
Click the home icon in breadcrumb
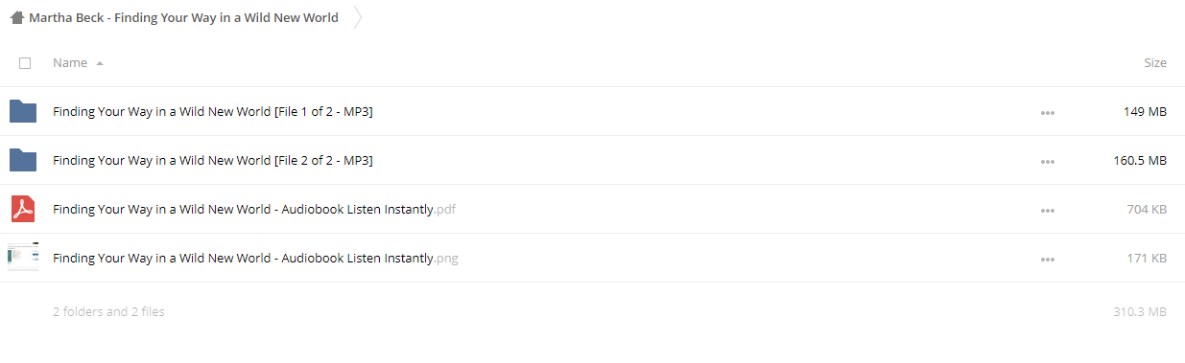coord(16,17)
